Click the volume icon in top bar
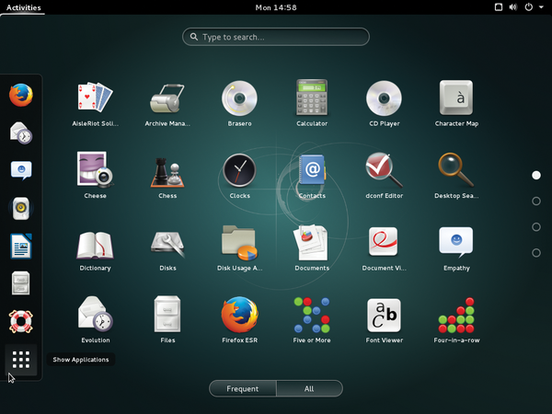This screenshot has height=414, width=552. (x=513, y=7)
